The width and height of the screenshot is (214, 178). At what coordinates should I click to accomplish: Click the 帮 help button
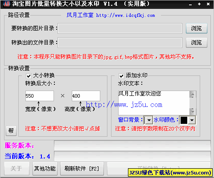click(11, 131)
